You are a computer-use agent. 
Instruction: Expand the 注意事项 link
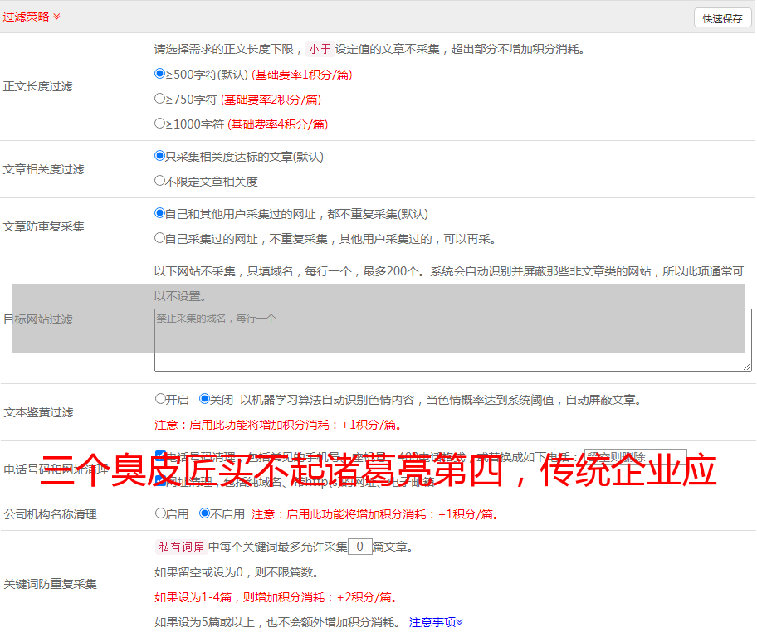coord(435,622)
